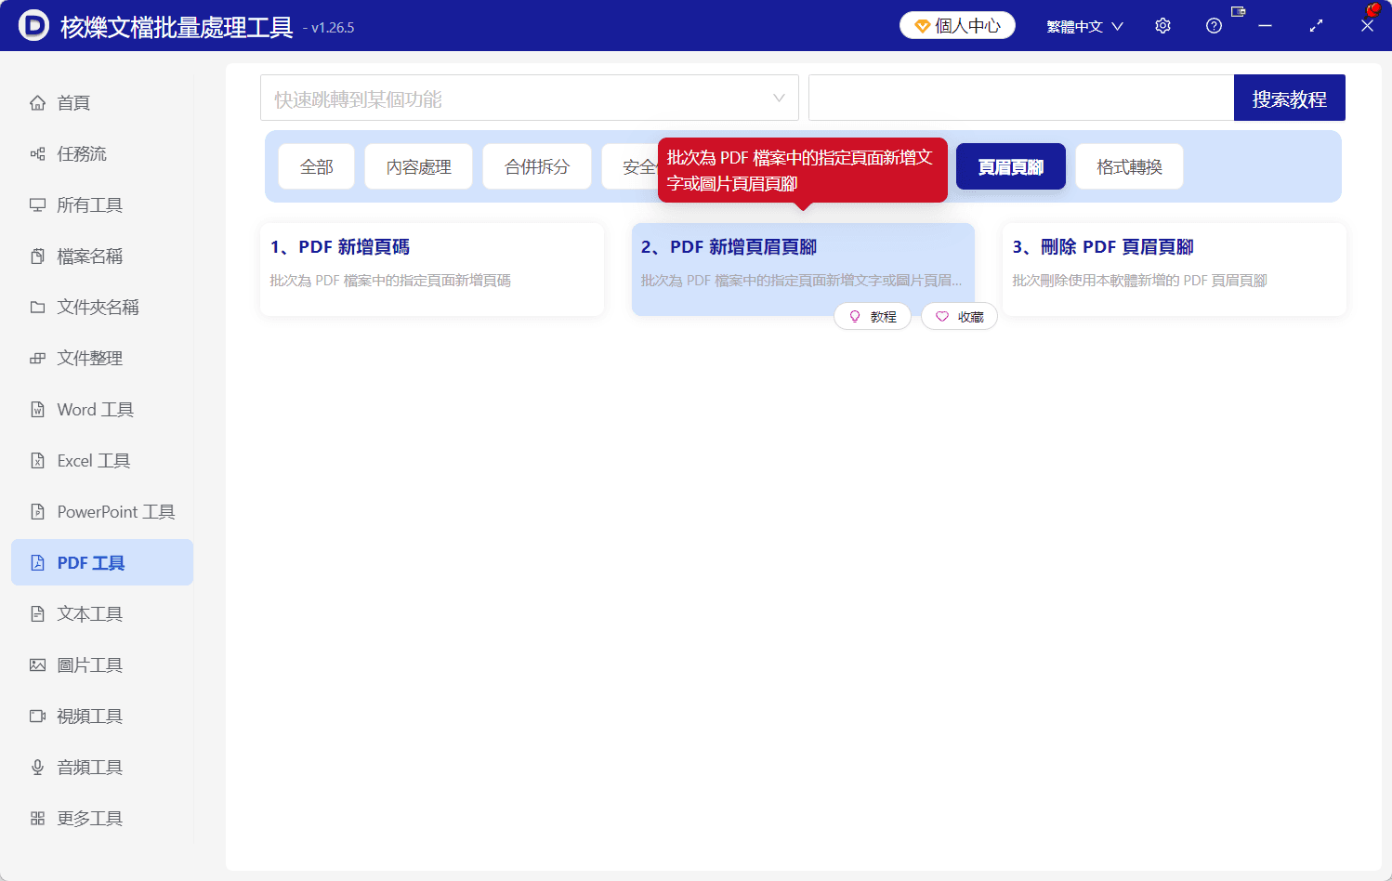Select the 內容處理 category tab
The height and width of the screenshot is (881, 1392).
click(419, 166)
